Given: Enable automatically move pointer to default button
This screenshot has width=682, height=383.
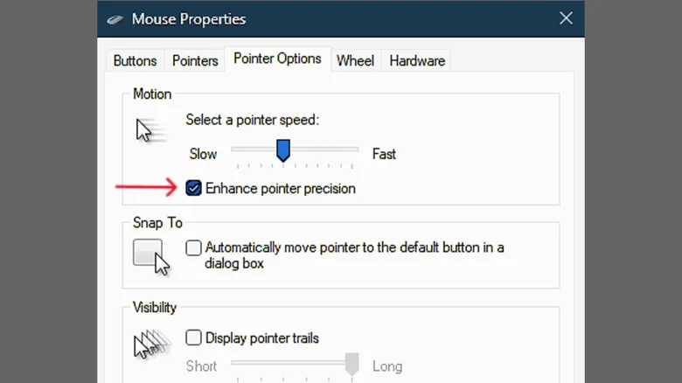Looking at the screenshot, I should coord(193,247).
